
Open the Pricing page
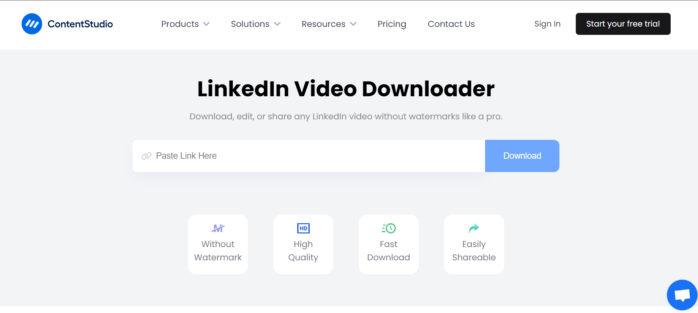click(x=392, y=24)
